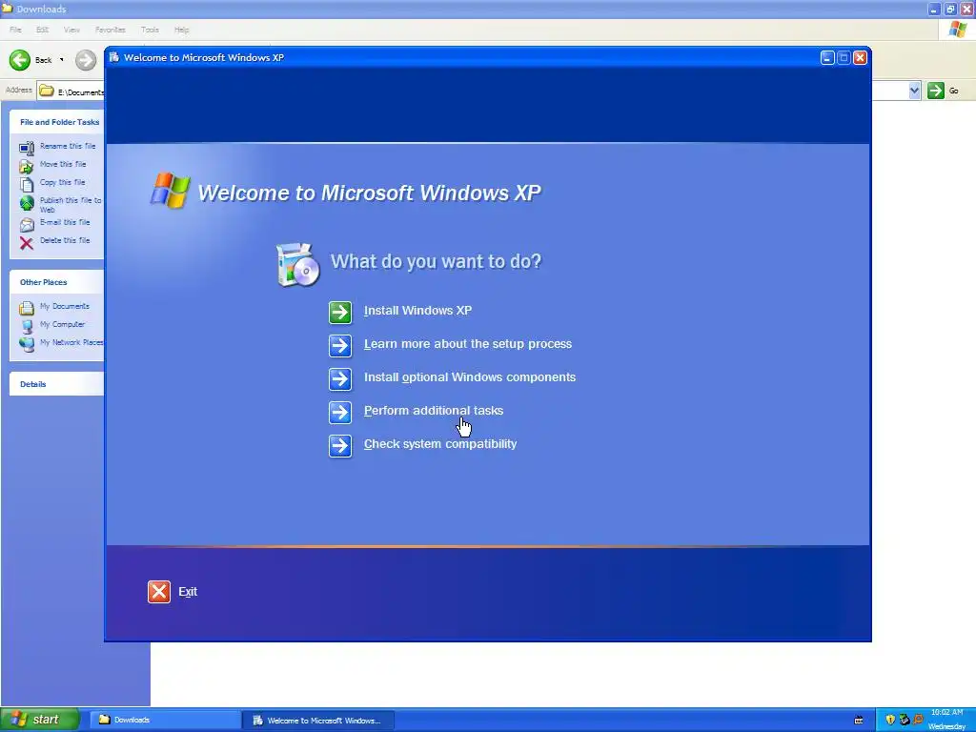Click the arrow icon beside Learn more about setup

point(340,345)
